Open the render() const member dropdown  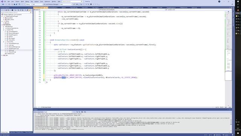tap(198, 10)
